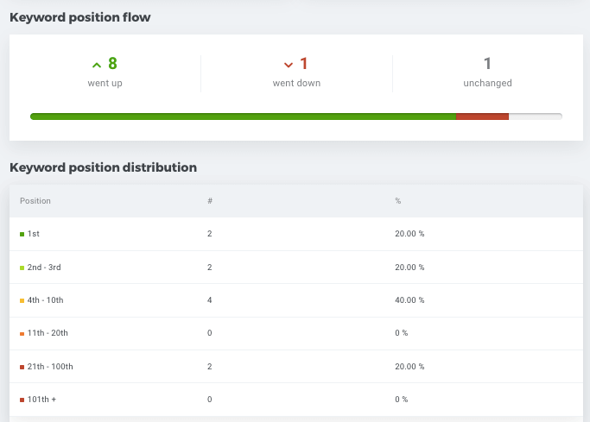Screen dimensions: 590x422
Task: Select the 21th - 100th row label
Action: pyautogui.click(x=50, y=367)
